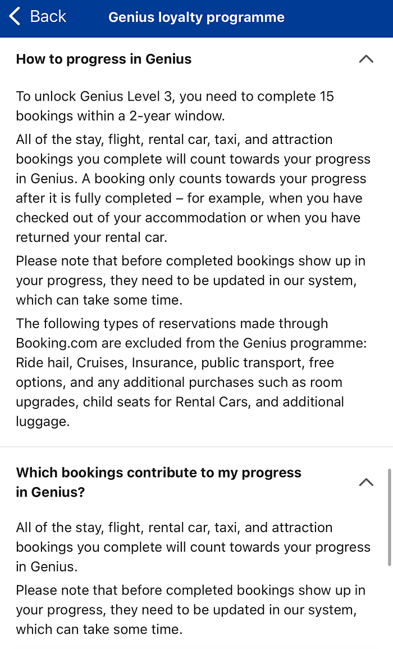This screenshot has height=649, width=393.
Task: Click the following types of reservations sentence start
Action: click(172, 324)
